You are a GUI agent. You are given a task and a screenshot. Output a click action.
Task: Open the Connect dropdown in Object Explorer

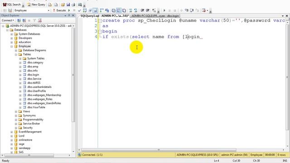click(x=8, y=20)
